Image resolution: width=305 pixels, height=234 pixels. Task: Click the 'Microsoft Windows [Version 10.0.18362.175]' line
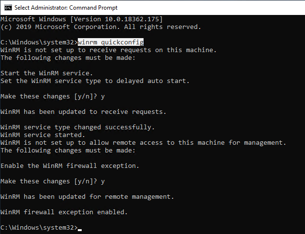[82, 19]
